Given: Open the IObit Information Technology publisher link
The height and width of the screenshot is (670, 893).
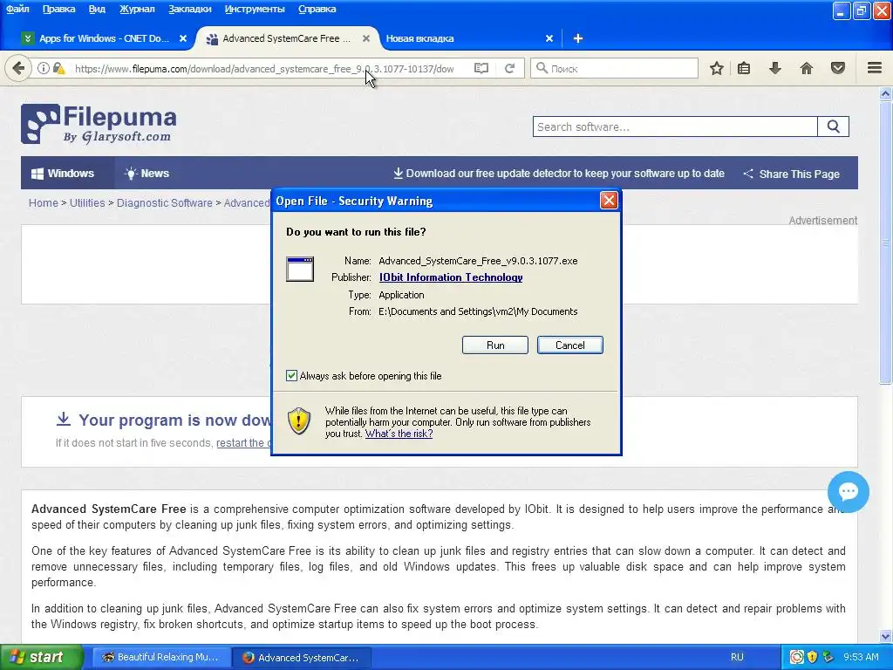Looking at the screenshot, I should click(x=451, y=277).
